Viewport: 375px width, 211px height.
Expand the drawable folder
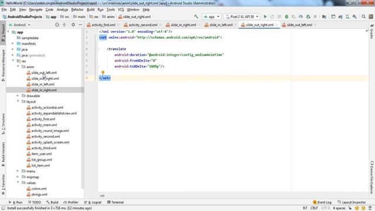18,96
